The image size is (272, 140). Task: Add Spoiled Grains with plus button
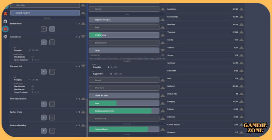point(44,117)
